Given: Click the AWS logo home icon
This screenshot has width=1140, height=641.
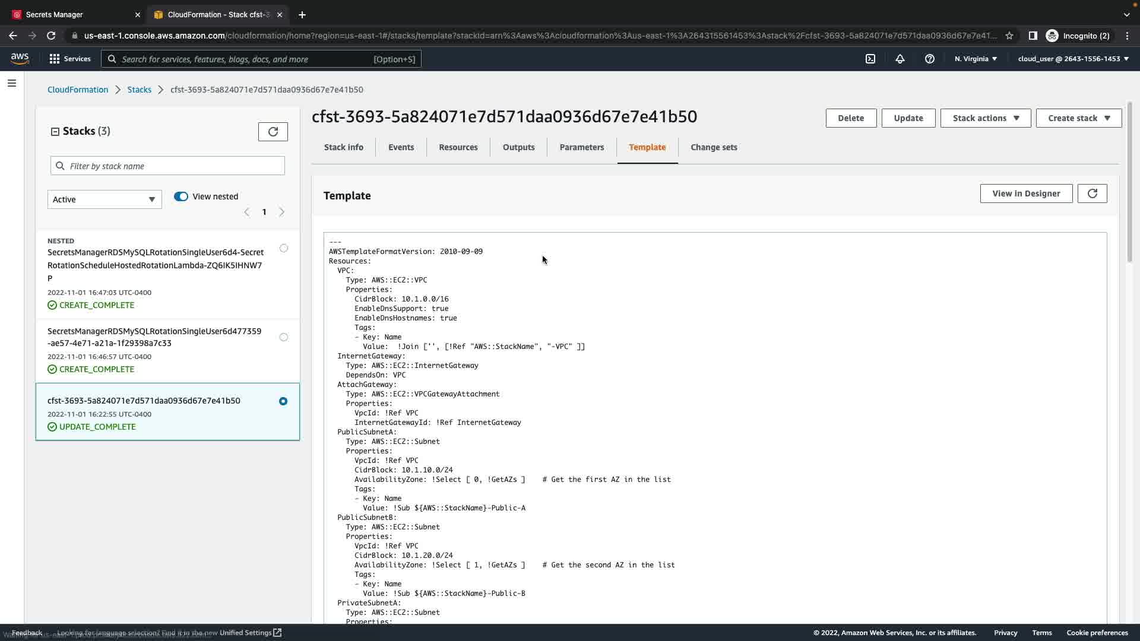Looking at the screenshot, I should (20, 58).
